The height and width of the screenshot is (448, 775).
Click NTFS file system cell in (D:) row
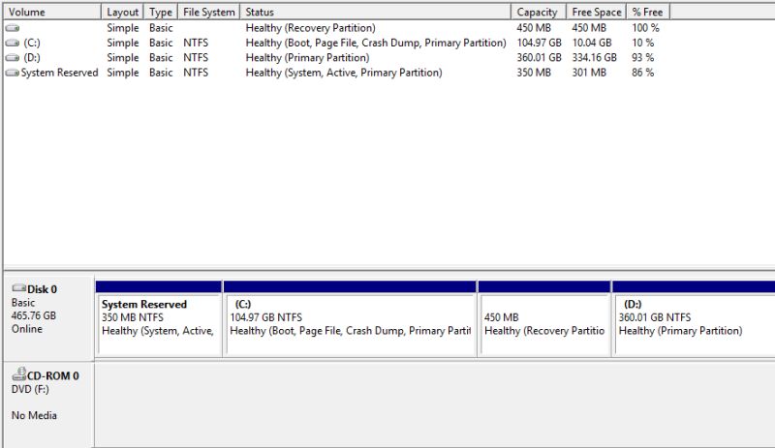pos(196,58)
